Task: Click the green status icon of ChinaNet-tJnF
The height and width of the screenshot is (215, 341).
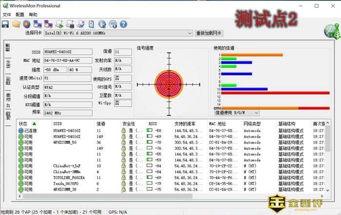Action: point(21,166)
